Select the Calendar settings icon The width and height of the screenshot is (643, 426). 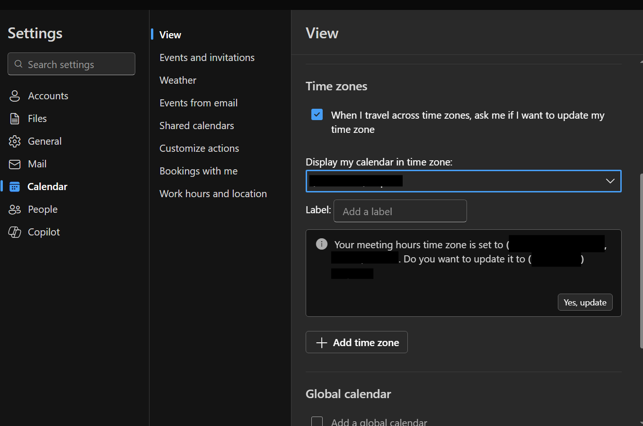click(x=14, y=186)
